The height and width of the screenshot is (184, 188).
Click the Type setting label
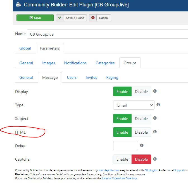[19, 105]
